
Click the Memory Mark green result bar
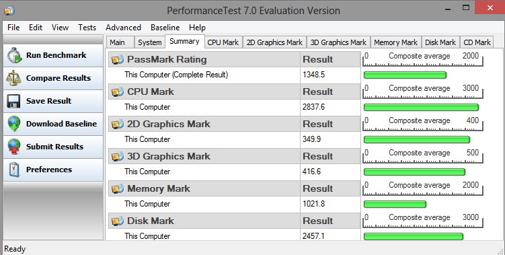395,204
